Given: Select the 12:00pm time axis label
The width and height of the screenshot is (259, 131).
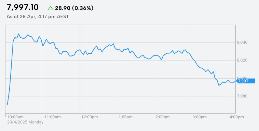Looking at the screenshot, I should tap(90, 117).
